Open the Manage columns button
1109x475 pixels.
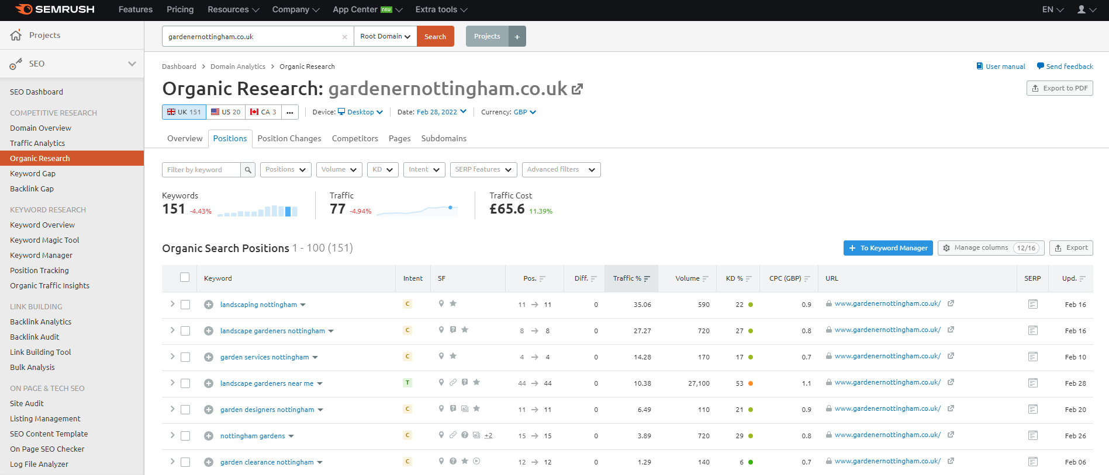click(991, 248)
